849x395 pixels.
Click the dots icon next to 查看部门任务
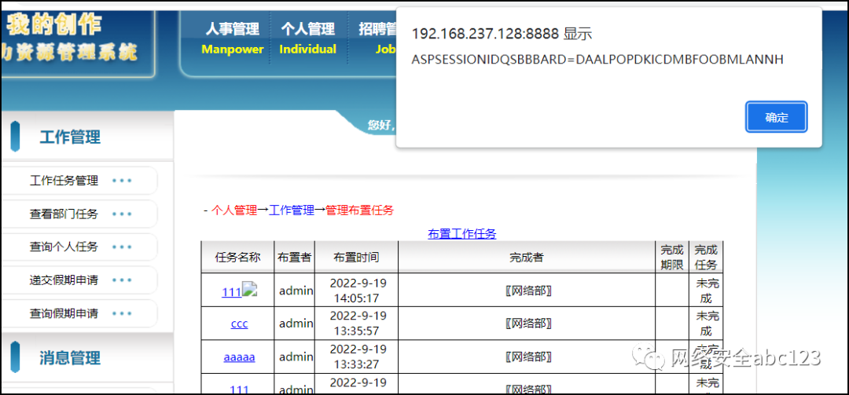coord(122,214)
